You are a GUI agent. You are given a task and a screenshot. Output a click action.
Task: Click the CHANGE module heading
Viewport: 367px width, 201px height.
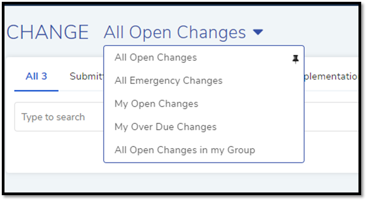point(48,32)
